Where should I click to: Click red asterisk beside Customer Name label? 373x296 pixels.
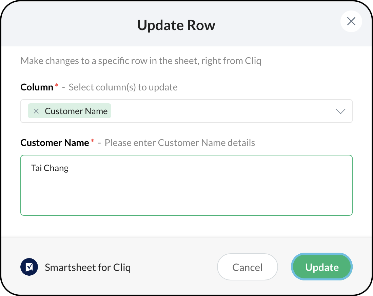(x=92, y=141)
